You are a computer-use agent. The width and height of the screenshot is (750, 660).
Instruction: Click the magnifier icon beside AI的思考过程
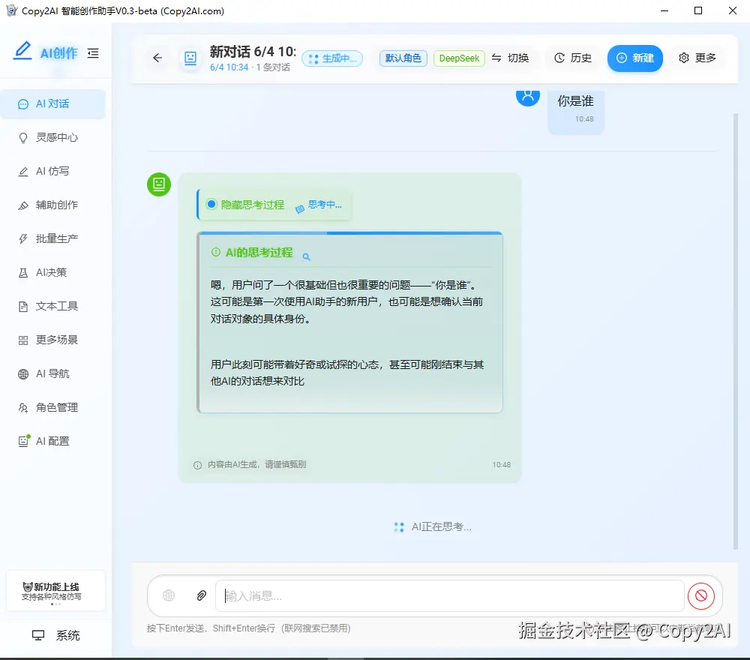tap(306, 256)
